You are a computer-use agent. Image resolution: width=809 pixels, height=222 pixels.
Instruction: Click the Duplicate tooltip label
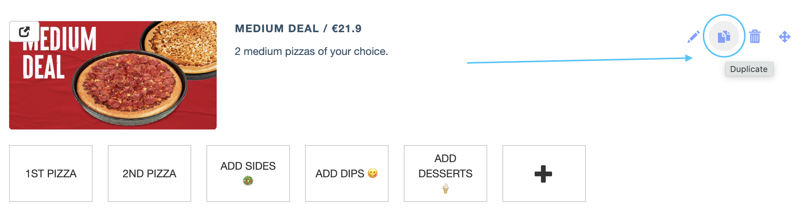(749, 69)
